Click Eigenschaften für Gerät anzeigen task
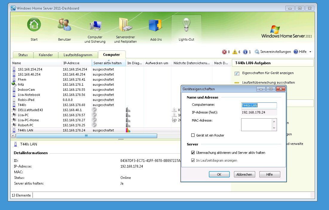Image resolution: width=329 pixels, height=210 pixels. pyautogui.click(x=268, y=73)
